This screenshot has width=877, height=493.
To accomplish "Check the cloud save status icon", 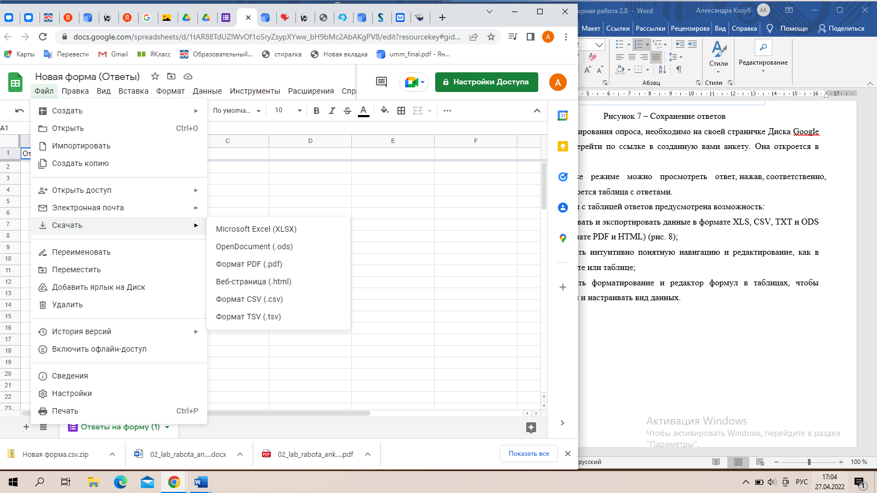I will [188, 77].
